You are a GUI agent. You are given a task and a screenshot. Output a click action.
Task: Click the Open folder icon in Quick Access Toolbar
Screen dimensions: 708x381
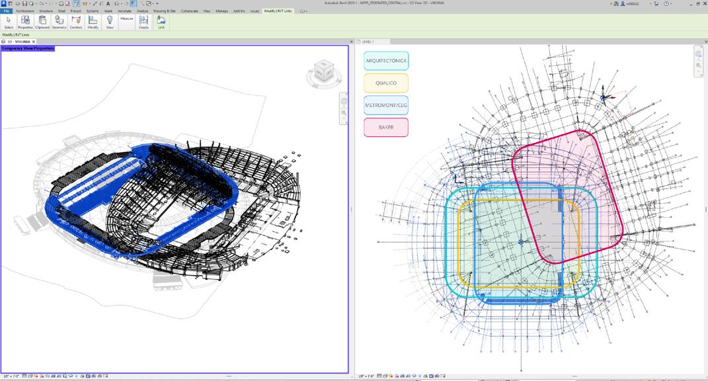pyautogui.click(x=19, y=3)
